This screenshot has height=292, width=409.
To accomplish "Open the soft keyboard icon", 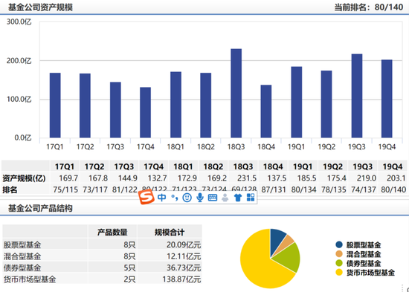I will click(x=213, y=198).
